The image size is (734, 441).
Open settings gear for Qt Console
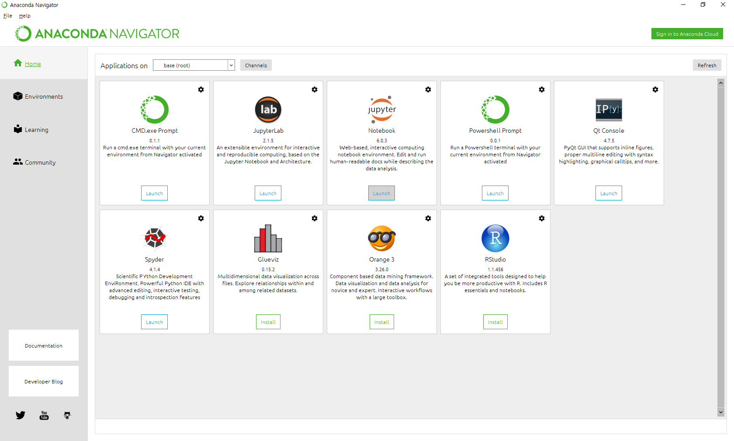coord(655,90)
